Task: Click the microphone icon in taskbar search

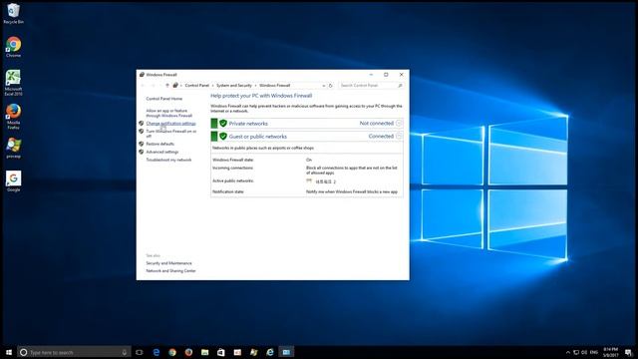Action: [124, 352]
